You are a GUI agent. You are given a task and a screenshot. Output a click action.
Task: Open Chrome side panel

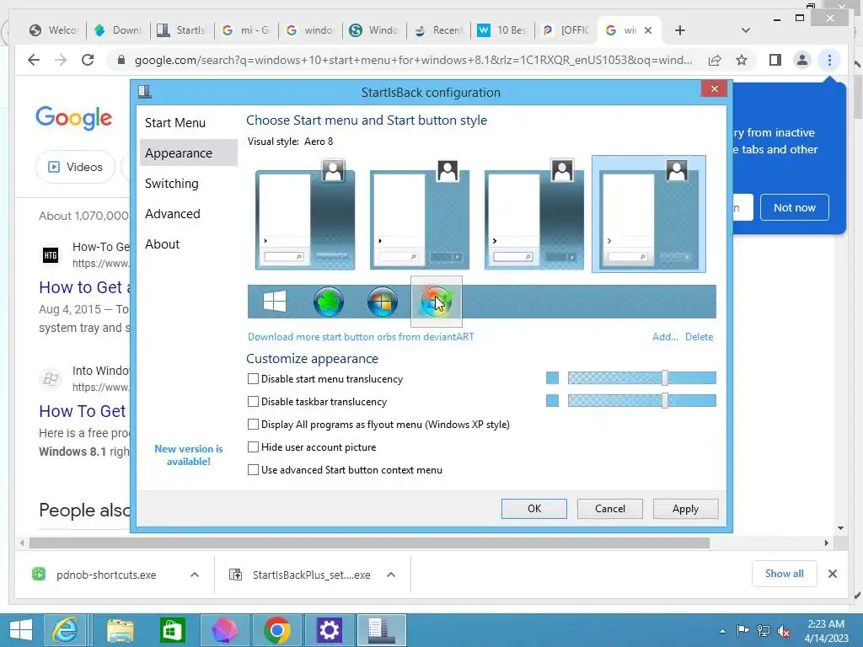(x=775, y=60)
